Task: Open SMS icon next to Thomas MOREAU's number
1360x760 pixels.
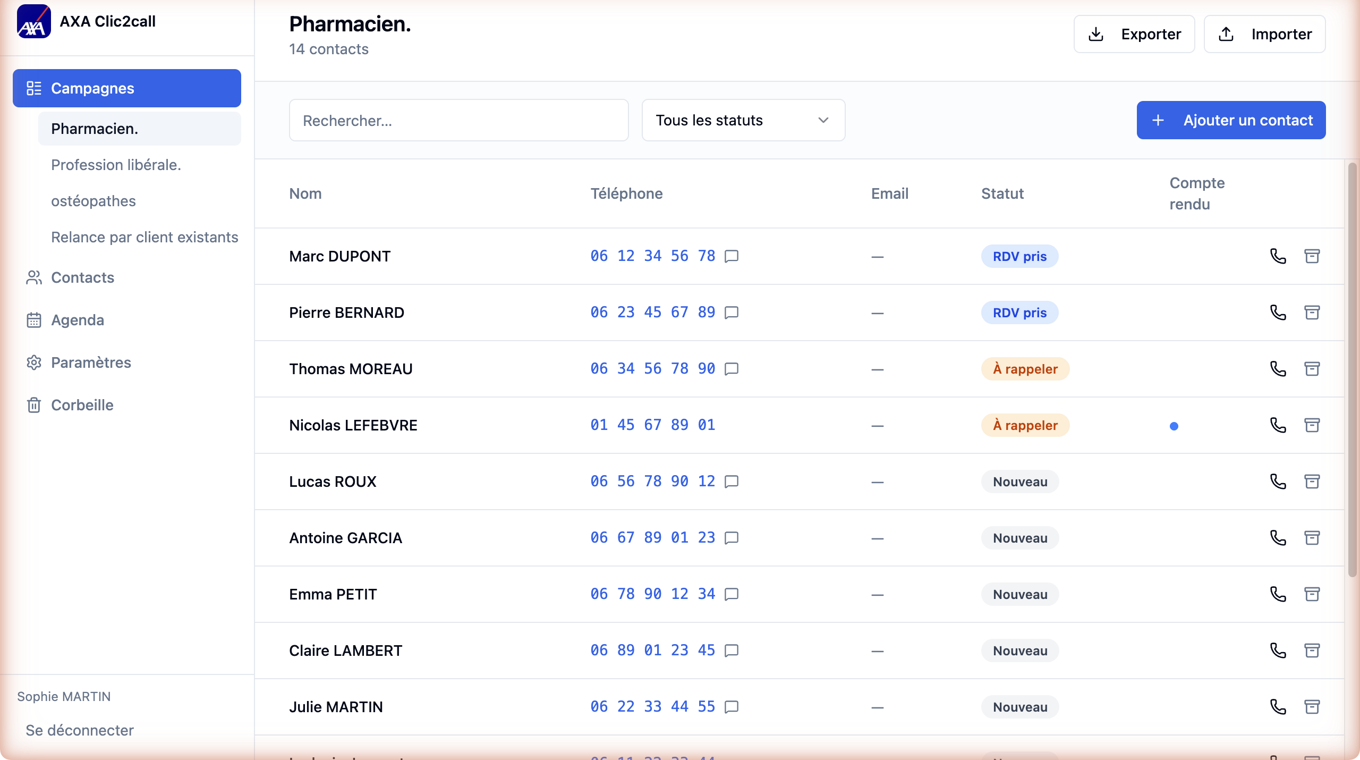Action: click(732, 369)
